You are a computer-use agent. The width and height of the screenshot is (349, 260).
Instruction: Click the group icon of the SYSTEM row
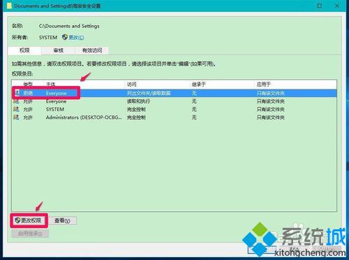16,109
